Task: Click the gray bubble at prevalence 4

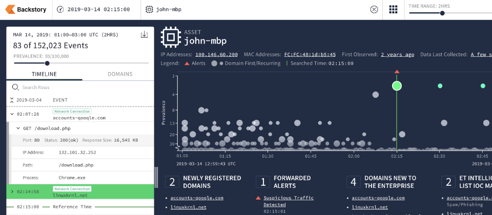Action: 375,94
